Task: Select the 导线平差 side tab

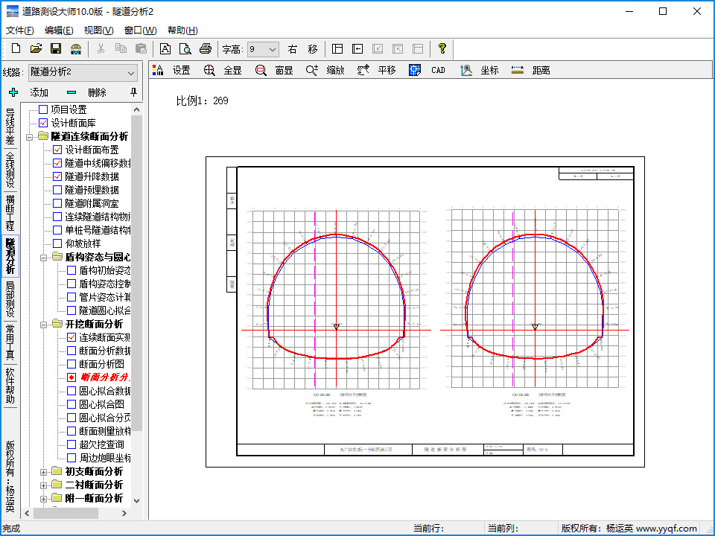Action: click(x=10, y=127)
